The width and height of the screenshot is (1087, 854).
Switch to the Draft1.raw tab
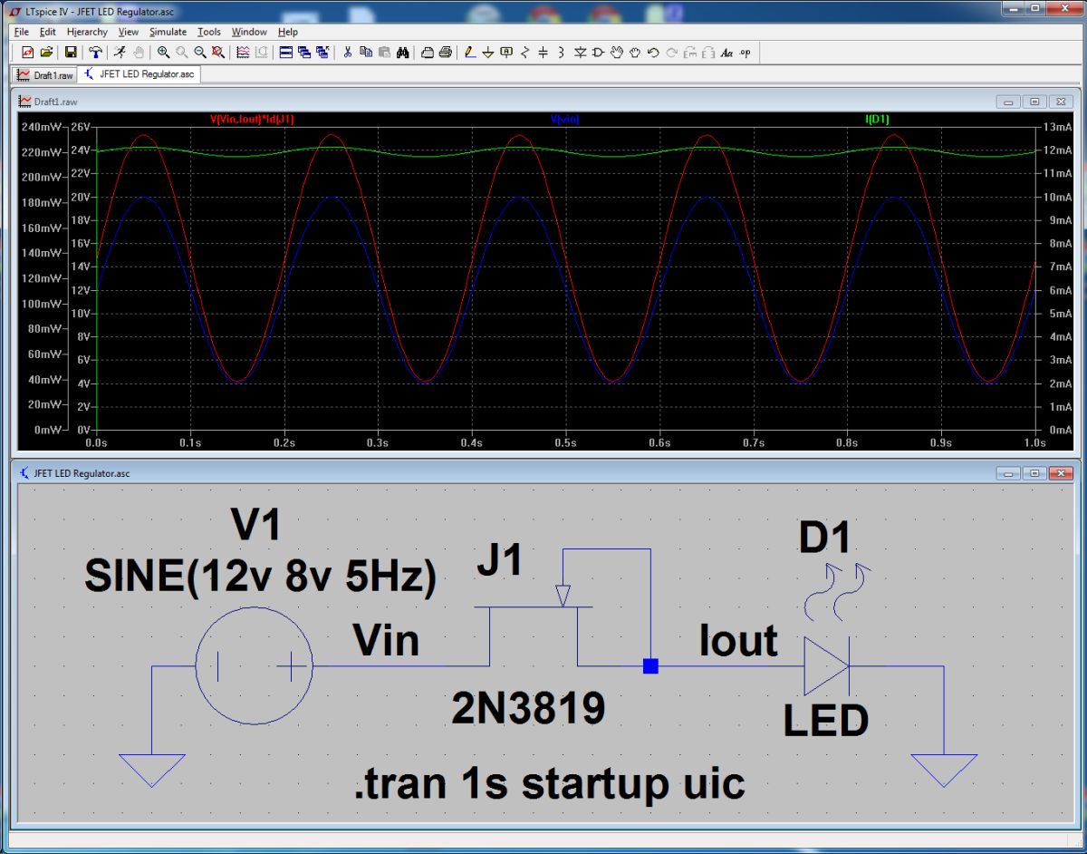click(x=45, y=75)
